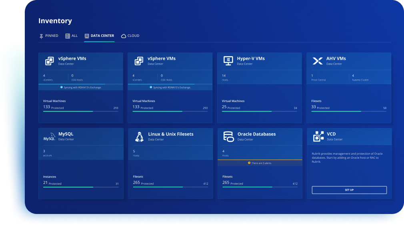Click the 25 Protected count in Hyper-V

(231, 107)
